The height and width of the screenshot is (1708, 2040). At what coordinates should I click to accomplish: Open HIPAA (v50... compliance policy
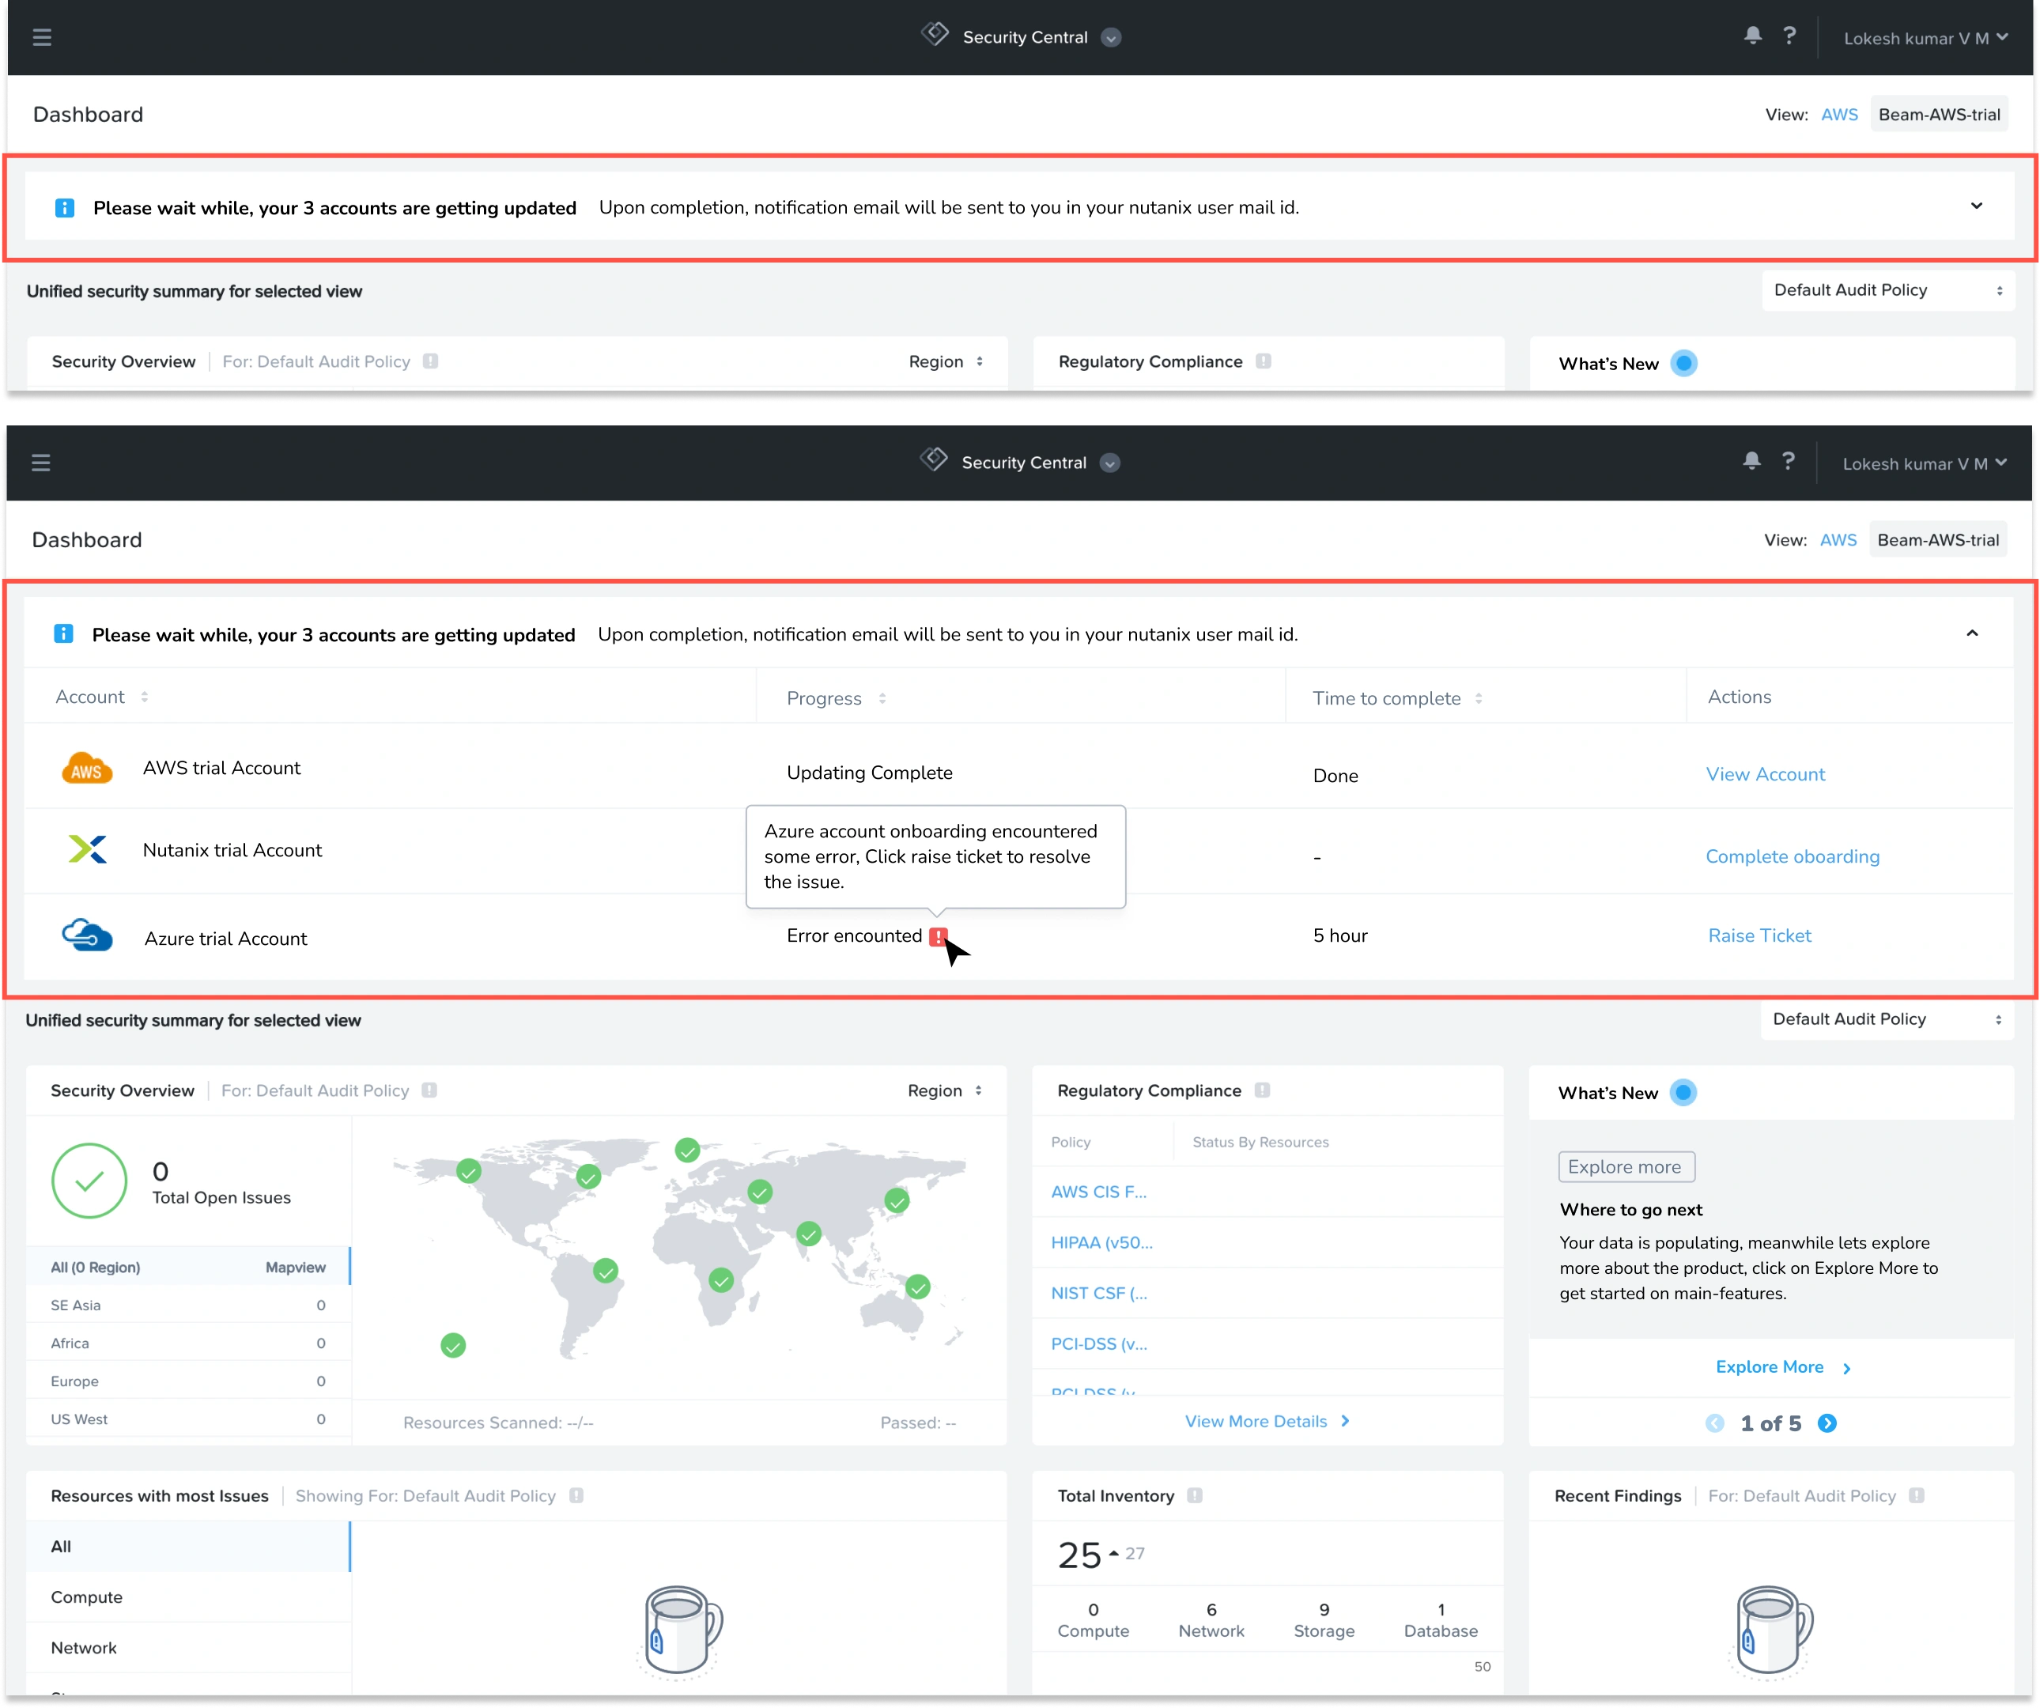tap(1101, 1242)
